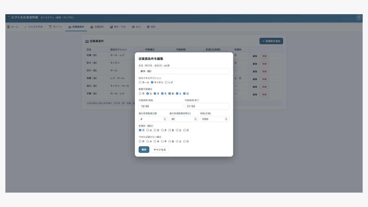Open the help question-mark icon
Viewport: 368px width, 207px height.
click(359, 18)
